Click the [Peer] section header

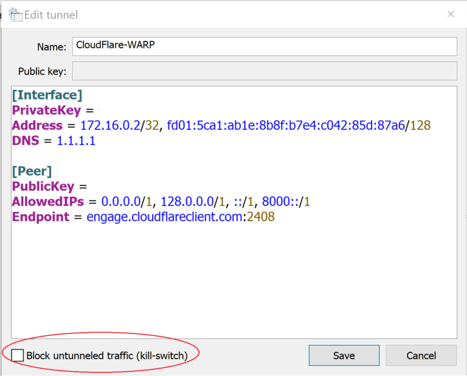coord(32,171)
